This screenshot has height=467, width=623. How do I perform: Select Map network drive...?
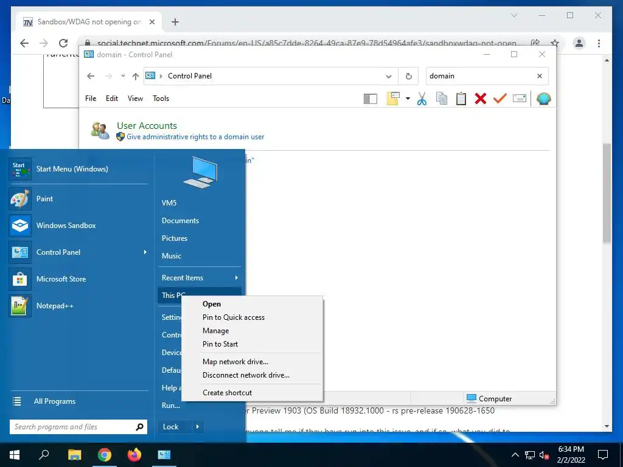pyautogui.click(x=252, y=362)
